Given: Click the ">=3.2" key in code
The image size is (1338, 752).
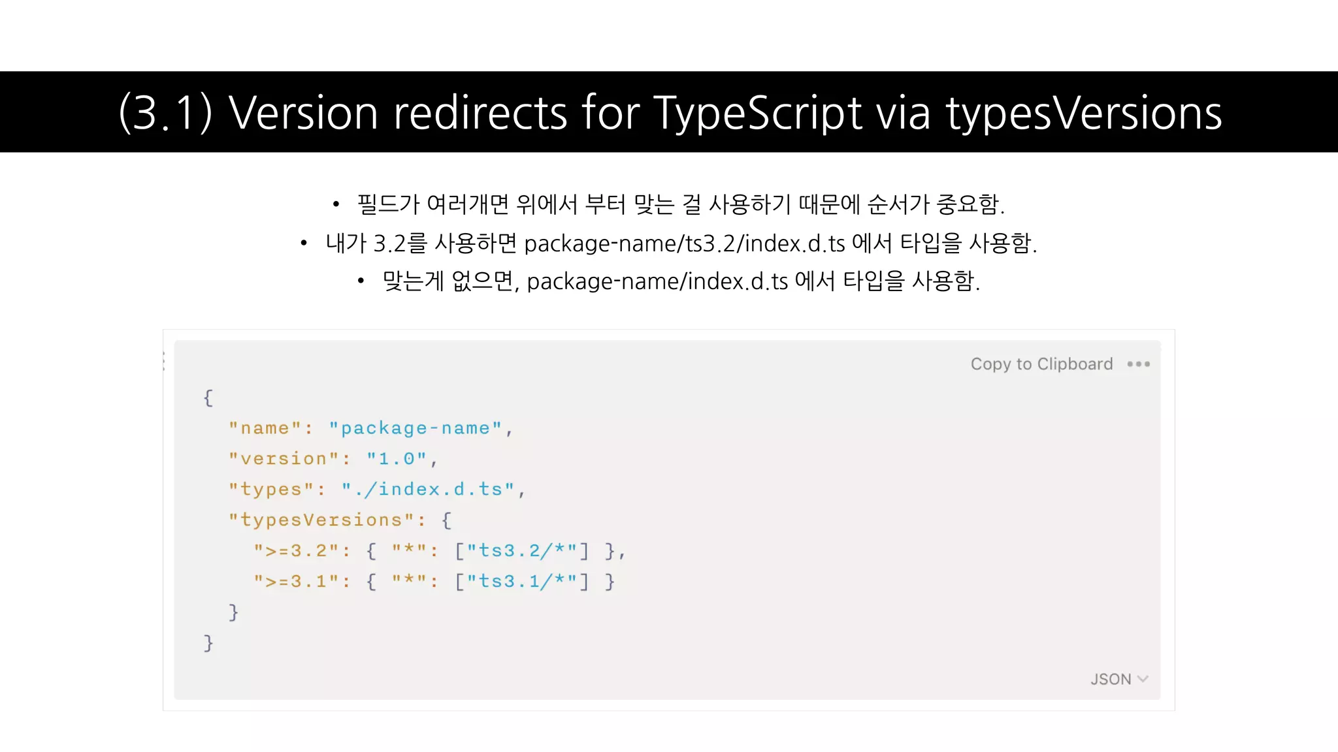Looking at the screenshot, I should click(x=296, y=551).
